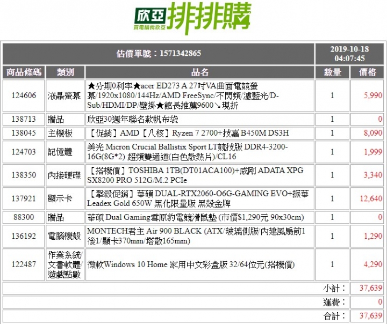The width and height of the screenshot is (387, 324).
Task: Click the 主機板 category cell
Action: pyautogui.click(x=65, y=133)
